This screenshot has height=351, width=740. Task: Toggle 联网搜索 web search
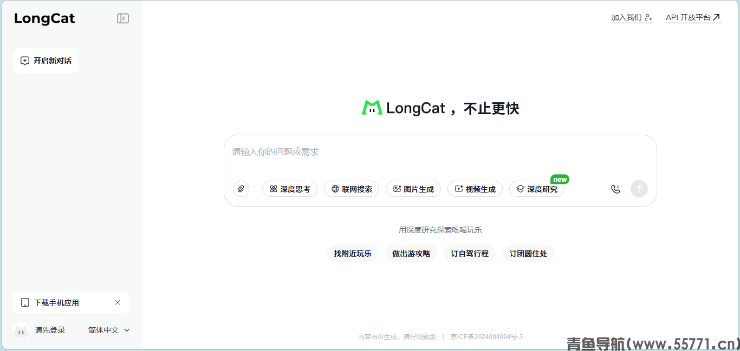click(x=352, y=189)
